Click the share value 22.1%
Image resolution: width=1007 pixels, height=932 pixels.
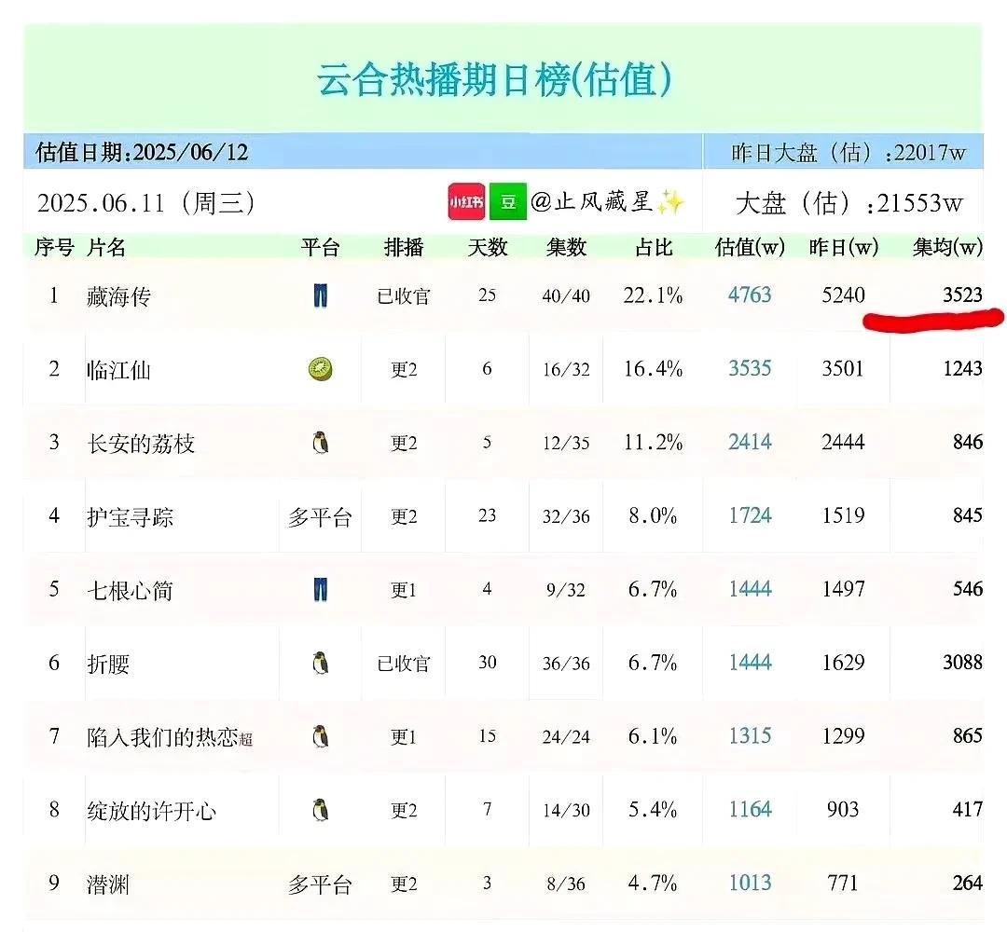tap(653, 295)
